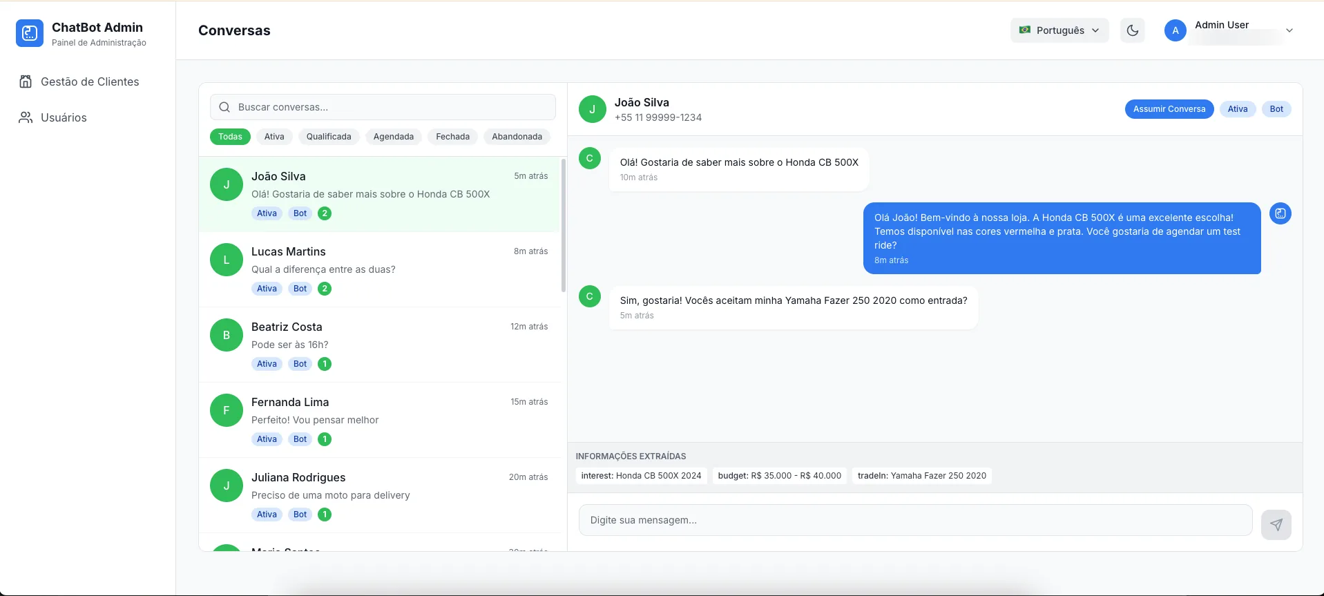Screen dimensions: 1324x596
Task: Click the blue bot welcome message bubble
Action: coord(1062,238)
